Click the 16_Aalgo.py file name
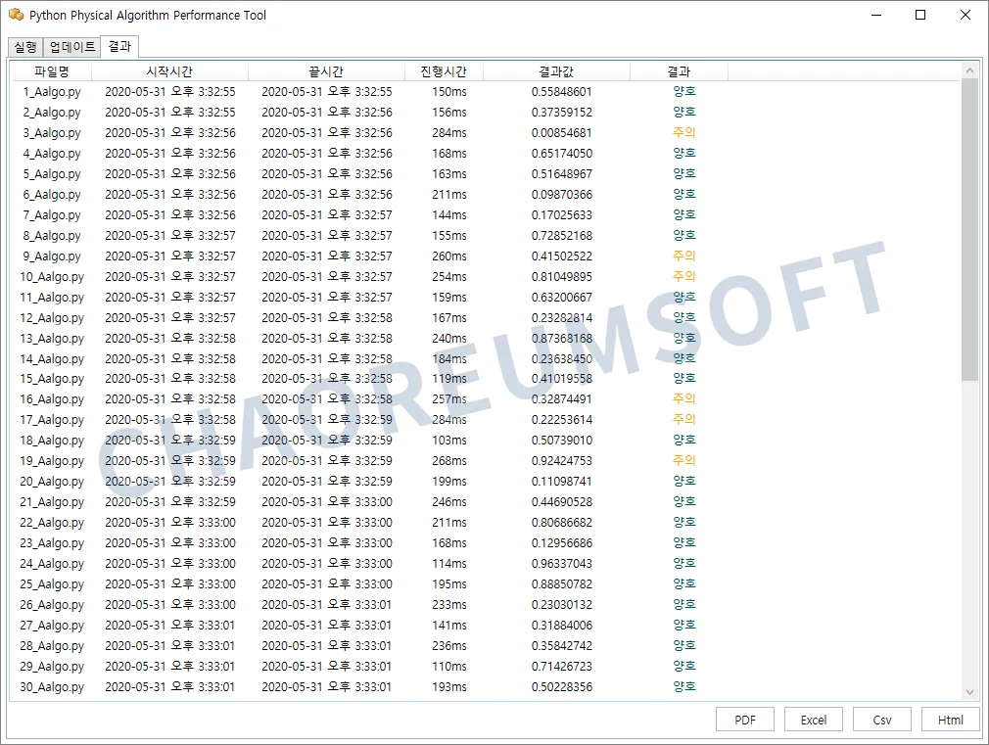This screenshot has height=745, width=989. [x=52, y=399]
